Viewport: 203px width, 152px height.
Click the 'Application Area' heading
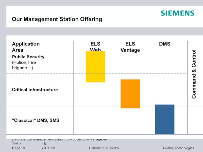[x=26, y=47]
